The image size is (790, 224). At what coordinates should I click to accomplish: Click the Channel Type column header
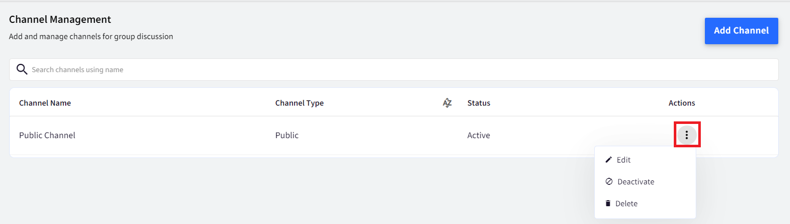pos(299,103)
